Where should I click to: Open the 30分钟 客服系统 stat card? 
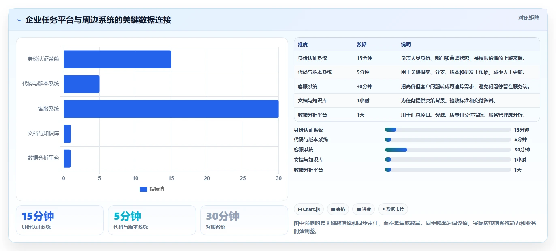click(x=244, y=220)
